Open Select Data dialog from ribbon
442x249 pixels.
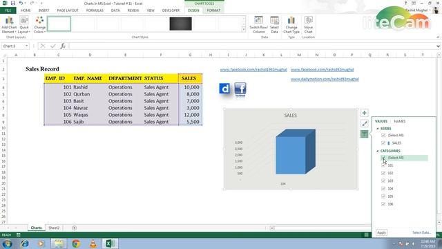[x=274, y=25]
